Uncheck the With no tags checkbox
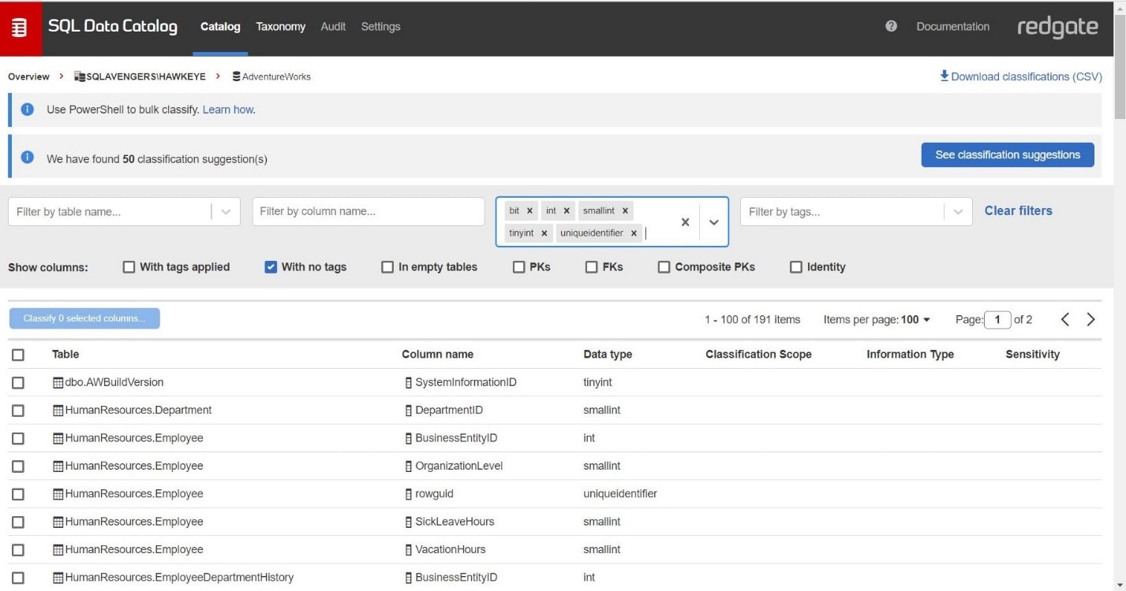This screenshot has height=591, width=1126. pyautogui.click(x=271, y=267)
